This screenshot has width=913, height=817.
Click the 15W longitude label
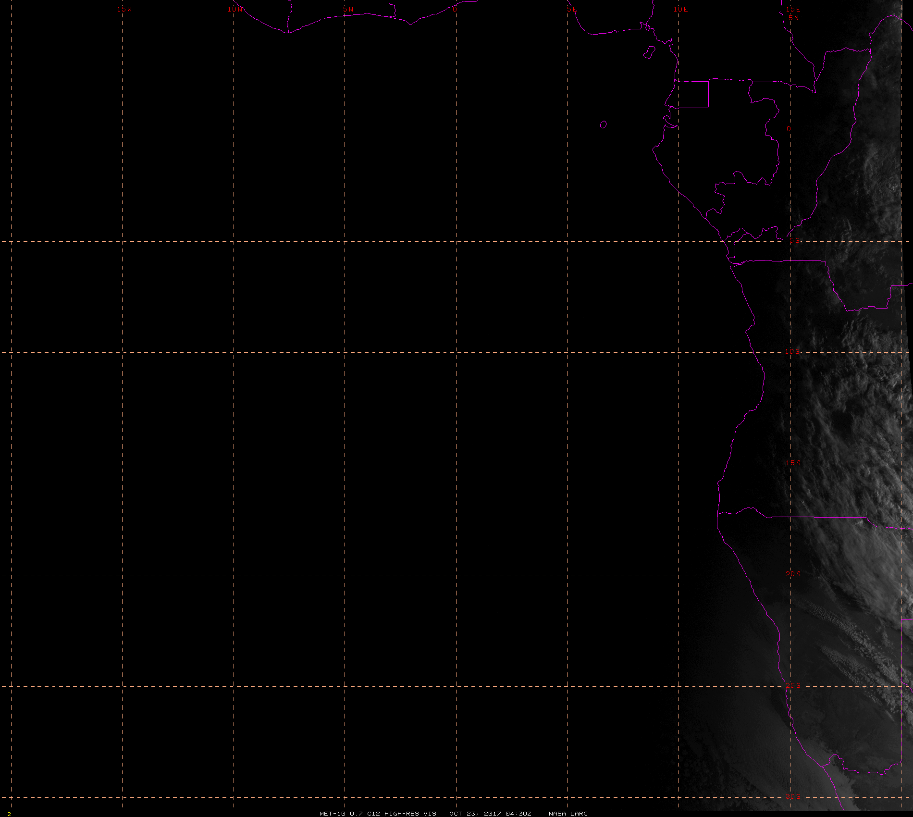124,9
